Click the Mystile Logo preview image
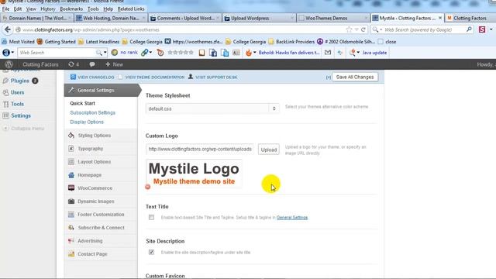The width and height of the screenshot is (496, 279). tap(194, 174)
